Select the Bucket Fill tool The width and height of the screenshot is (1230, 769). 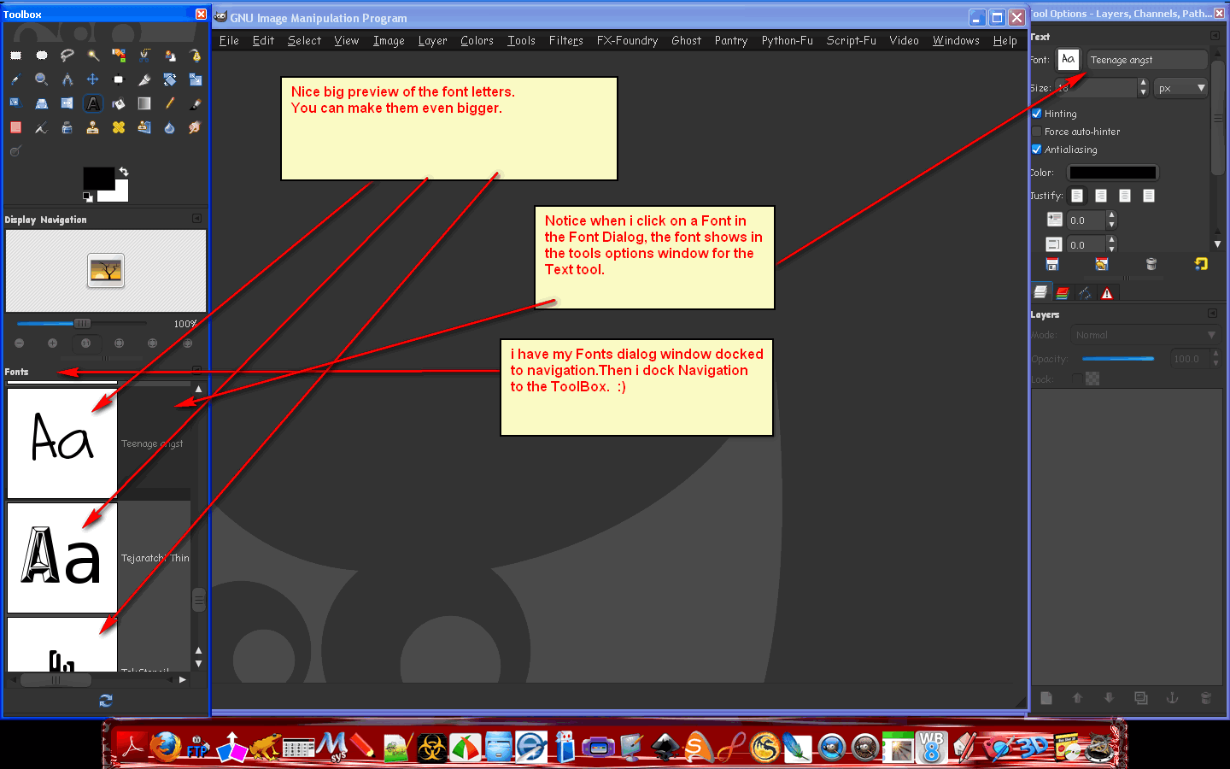[119, 103]
